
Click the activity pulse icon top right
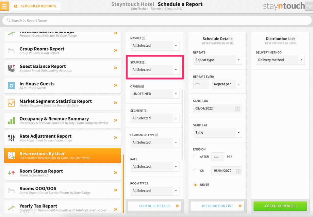click(309, 6)
